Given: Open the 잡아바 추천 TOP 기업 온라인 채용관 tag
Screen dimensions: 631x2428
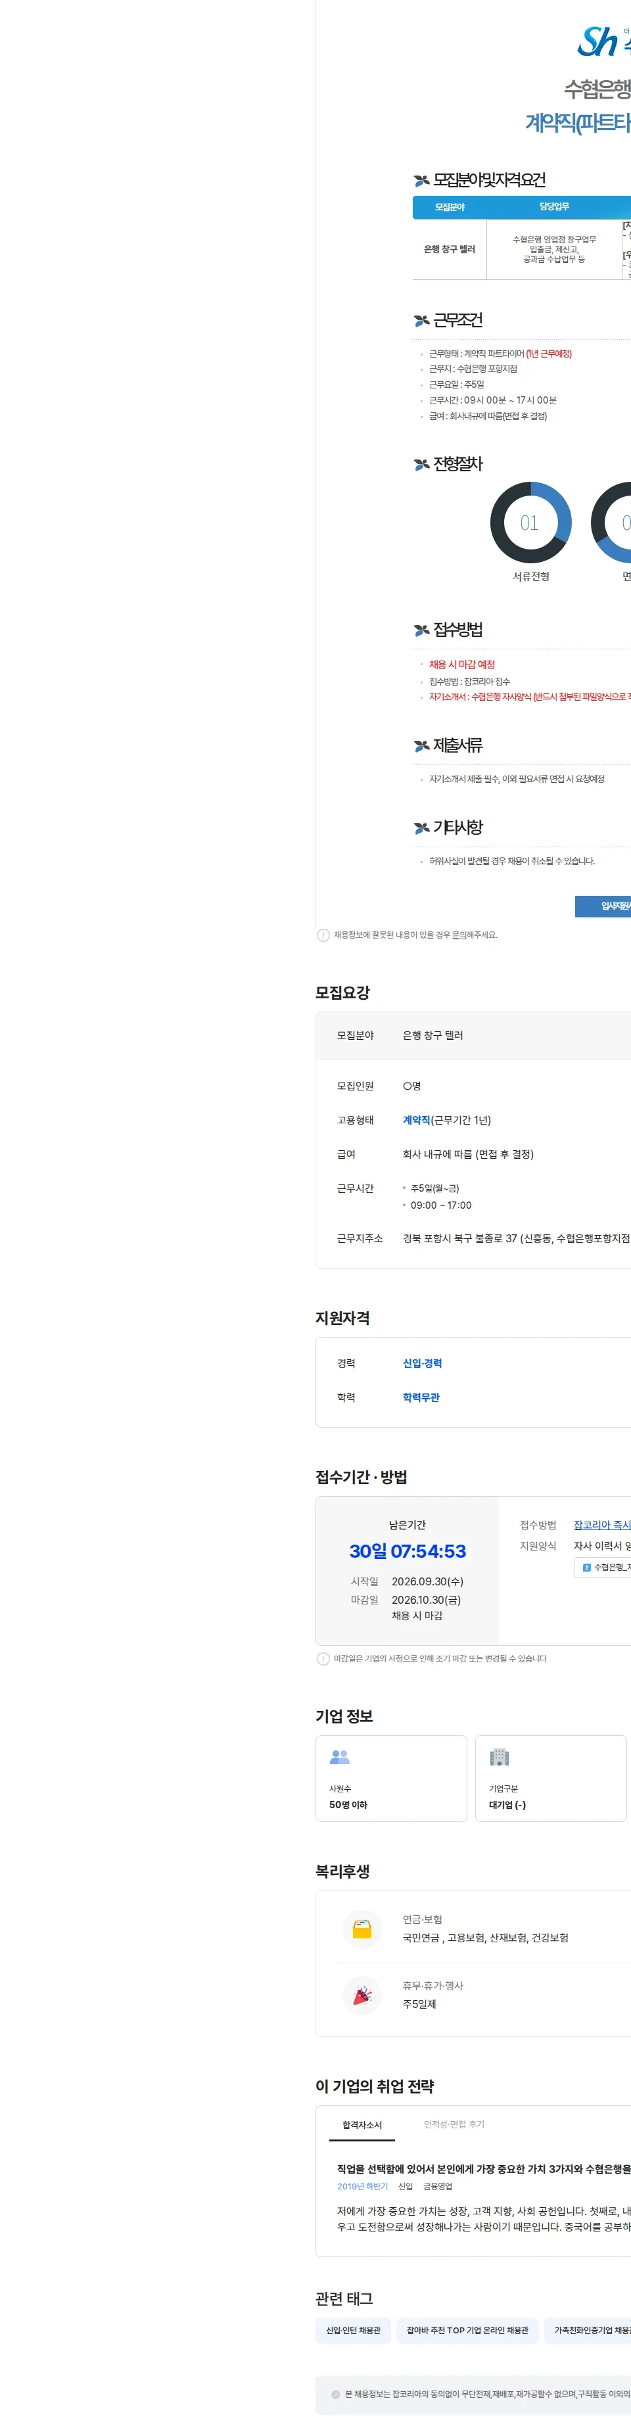Looking at the screenshot, I should [467, 2329].
